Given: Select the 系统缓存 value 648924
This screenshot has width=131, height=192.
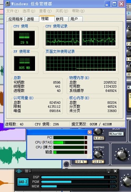Looking at the screenshot, I should tap(111, 91).
